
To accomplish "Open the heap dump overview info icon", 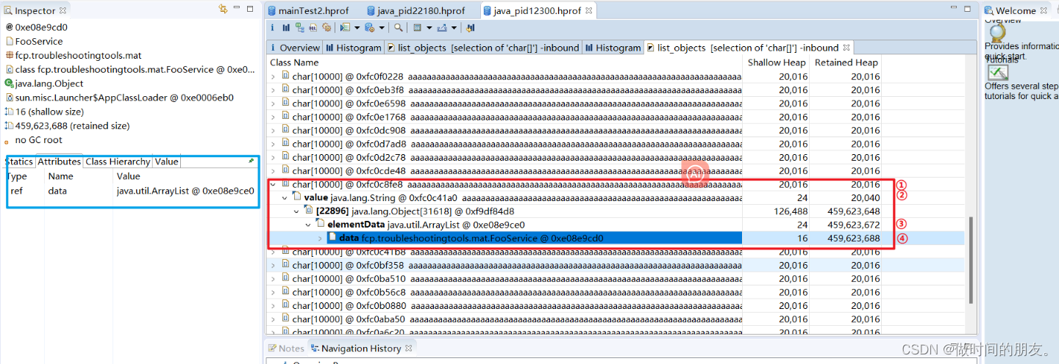I will 272,27.
